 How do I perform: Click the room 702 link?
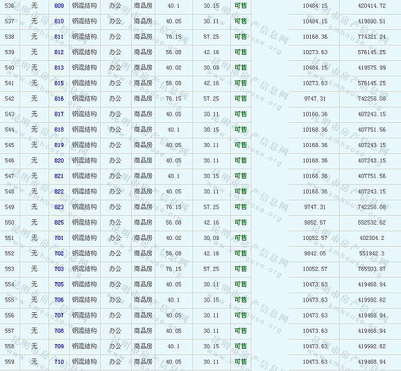click(59, 254)
